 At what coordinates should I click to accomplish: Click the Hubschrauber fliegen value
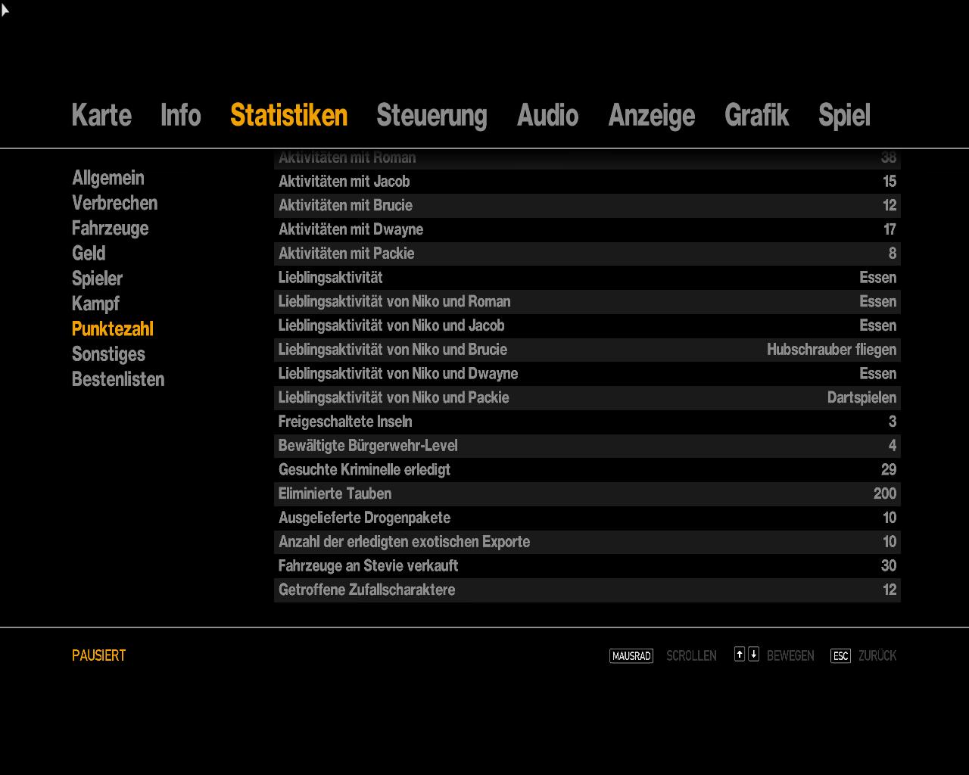[831, 350]
